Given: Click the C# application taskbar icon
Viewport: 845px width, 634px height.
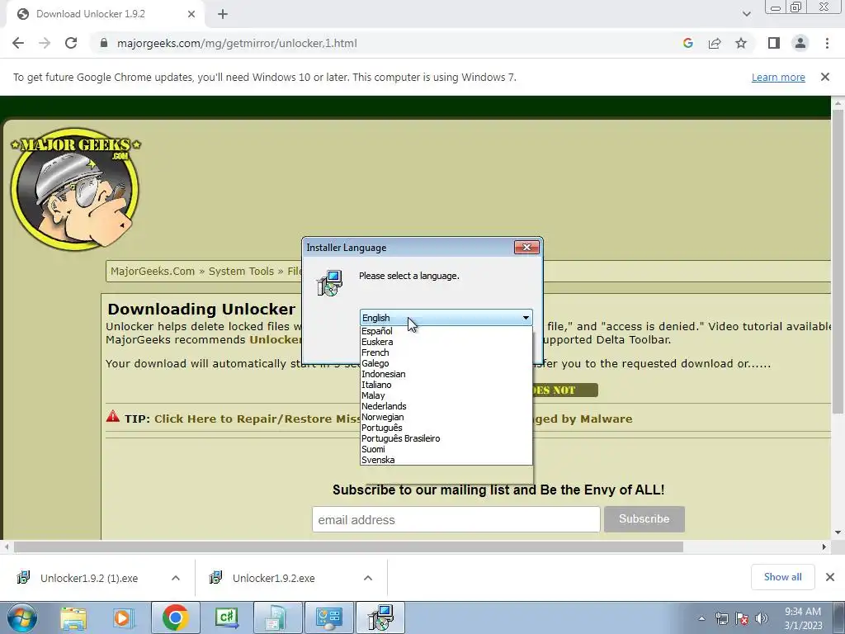Looking at the screenshot, I should point(226,617).
